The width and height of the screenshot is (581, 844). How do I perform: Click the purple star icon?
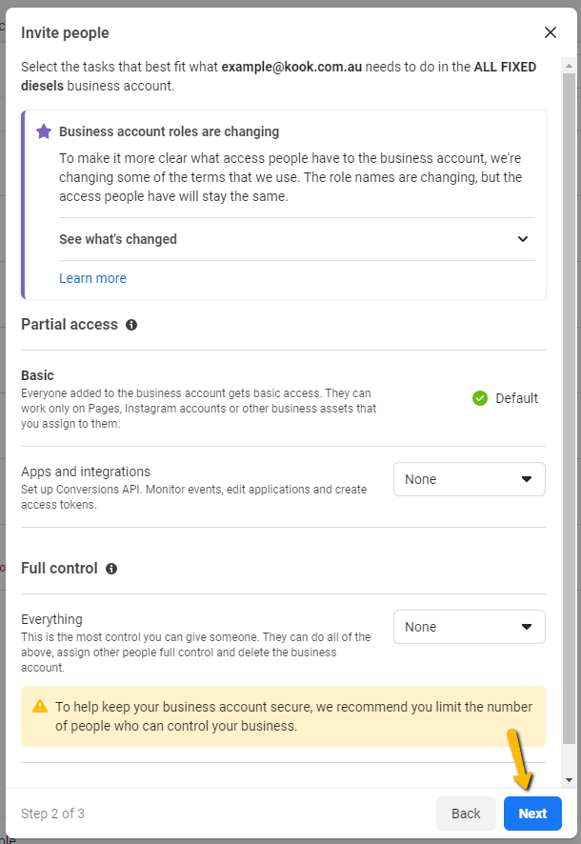44,131
